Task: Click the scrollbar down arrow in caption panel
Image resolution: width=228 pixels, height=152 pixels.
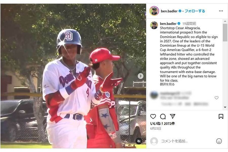Action: 225,107
